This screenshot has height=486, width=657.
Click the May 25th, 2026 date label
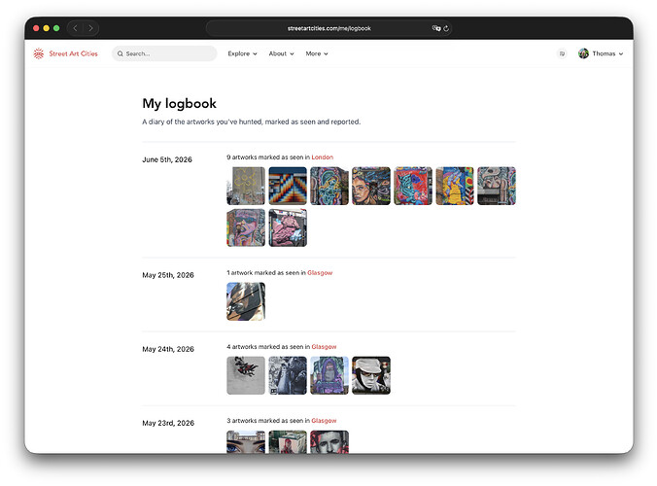tap(168, 275)
